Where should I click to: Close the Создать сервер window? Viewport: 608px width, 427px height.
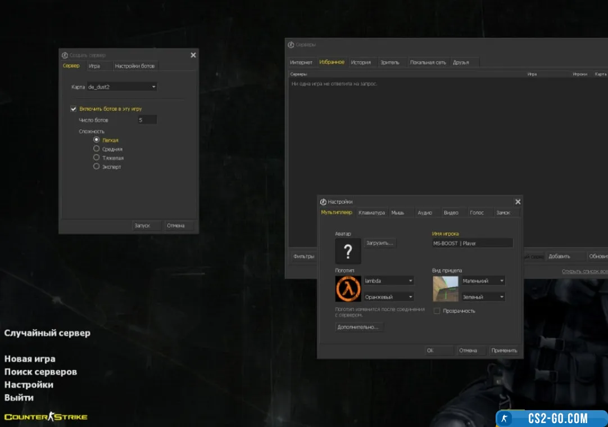193,55
